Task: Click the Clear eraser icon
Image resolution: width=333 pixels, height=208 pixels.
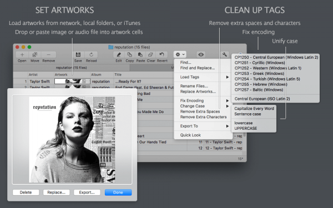Action: (151, 55)
